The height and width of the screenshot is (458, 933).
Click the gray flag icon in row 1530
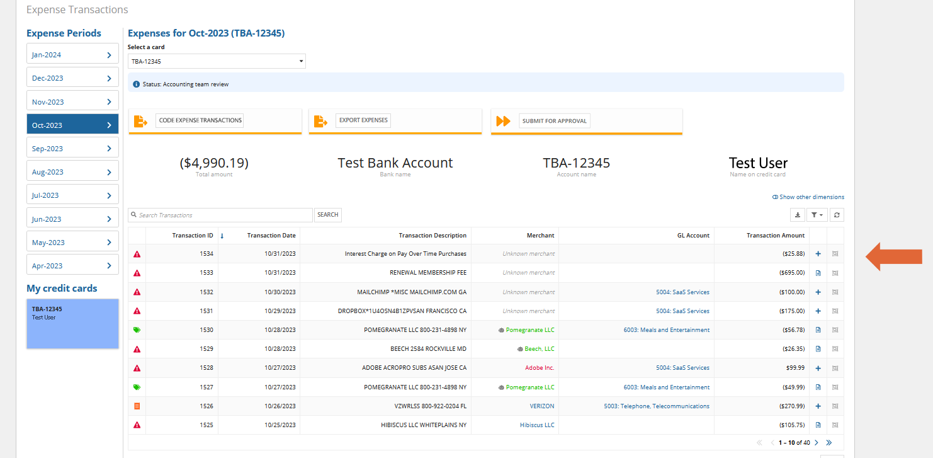(835, 330)
